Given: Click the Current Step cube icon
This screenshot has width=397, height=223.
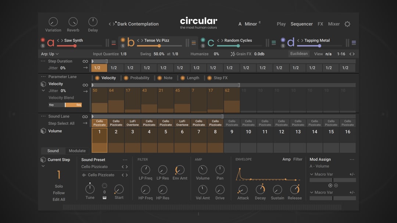Looking at the screenshot, I should pyautogui.click(x=43, y=160).
